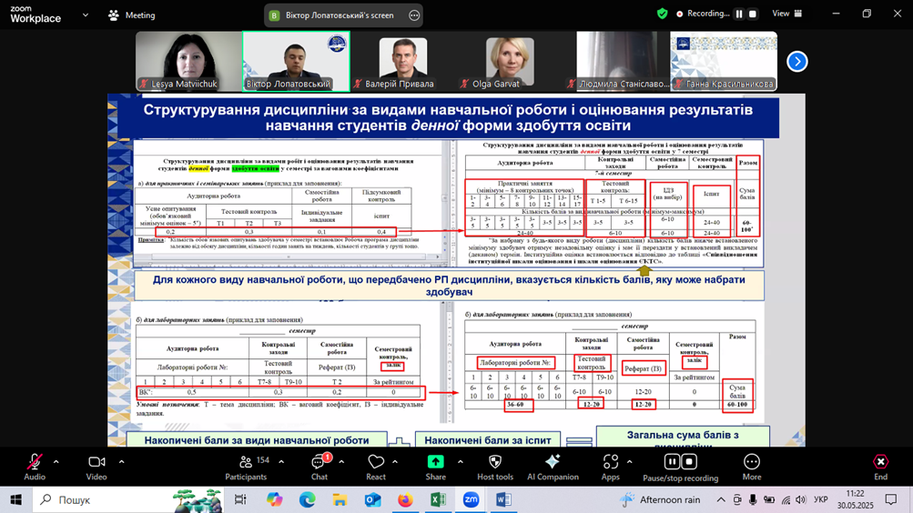The image size is (913, 513).
Task: Stop recording in the bottom toolbar
Action: click(689, 462)
